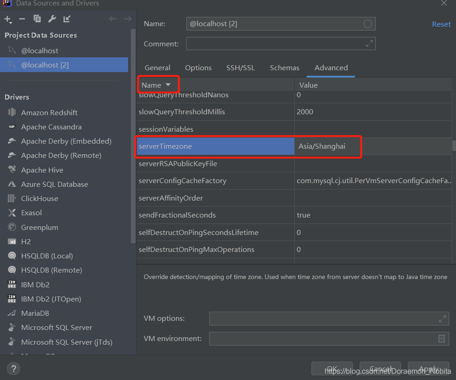456x380 pixels.
Task: Select the slowQueryThresholdMillis property
Action: [x=216, y=112]
